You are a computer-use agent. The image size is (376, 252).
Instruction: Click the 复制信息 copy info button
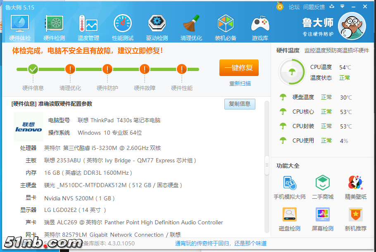[240, 104]
